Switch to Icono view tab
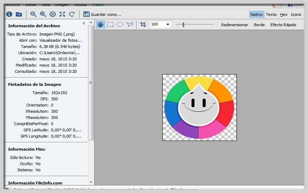 296,14
